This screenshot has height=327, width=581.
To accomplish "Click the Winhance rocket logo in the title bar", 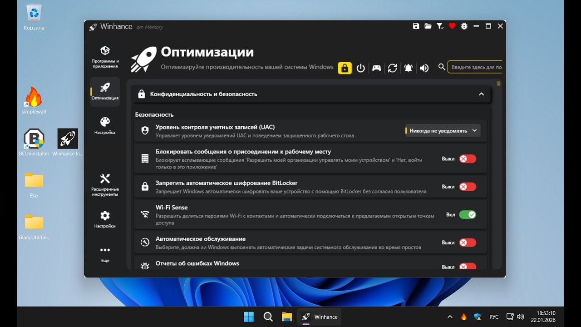I will pos(93,27).
